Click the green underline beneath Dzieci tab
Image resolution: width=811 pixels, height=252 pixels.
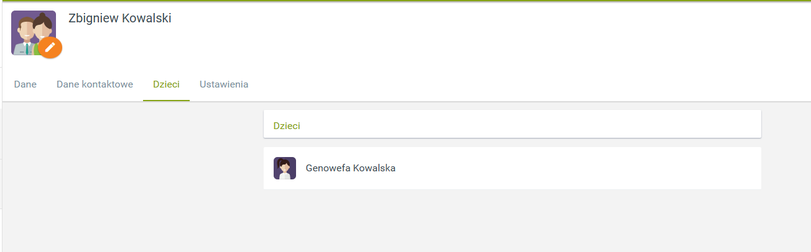(x=166, y=101)
